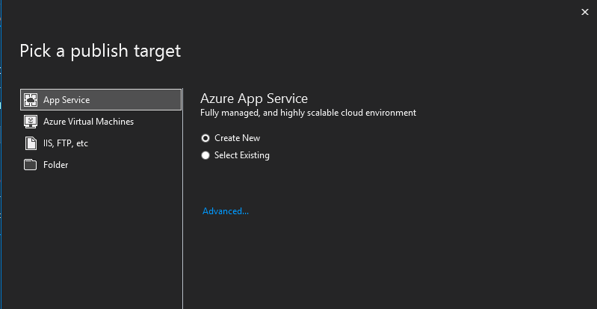Close the publish target dialog
Image resolution: width=597 pixels, height=309 pixels.
click(585, 12)
